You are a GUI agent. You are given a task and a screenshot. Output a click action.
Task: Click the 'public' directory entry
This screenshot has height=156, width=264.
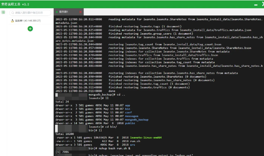pyautogui.click(x=130, y=123)
